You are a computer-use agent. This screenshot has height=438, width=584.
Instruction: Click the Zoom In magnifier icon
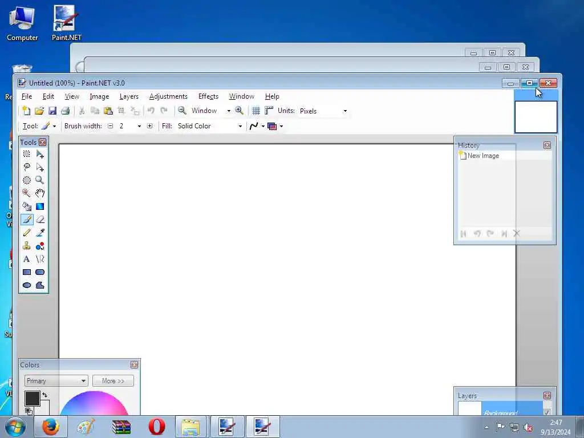[239, 110]
